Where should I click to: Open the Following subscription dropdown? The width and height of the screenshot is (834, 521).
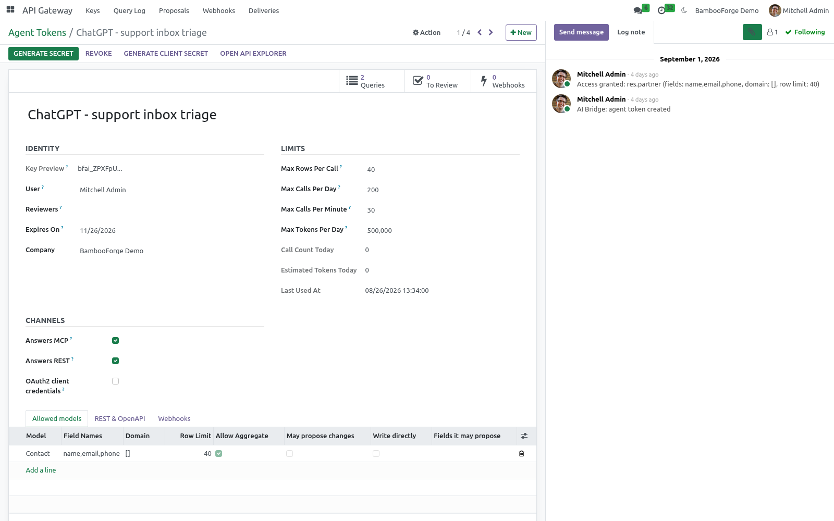805,32
